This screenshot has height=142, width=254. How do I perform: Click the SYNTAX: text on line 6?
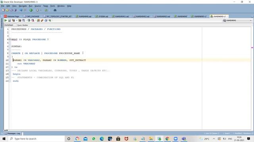click(x=17, y=47)
